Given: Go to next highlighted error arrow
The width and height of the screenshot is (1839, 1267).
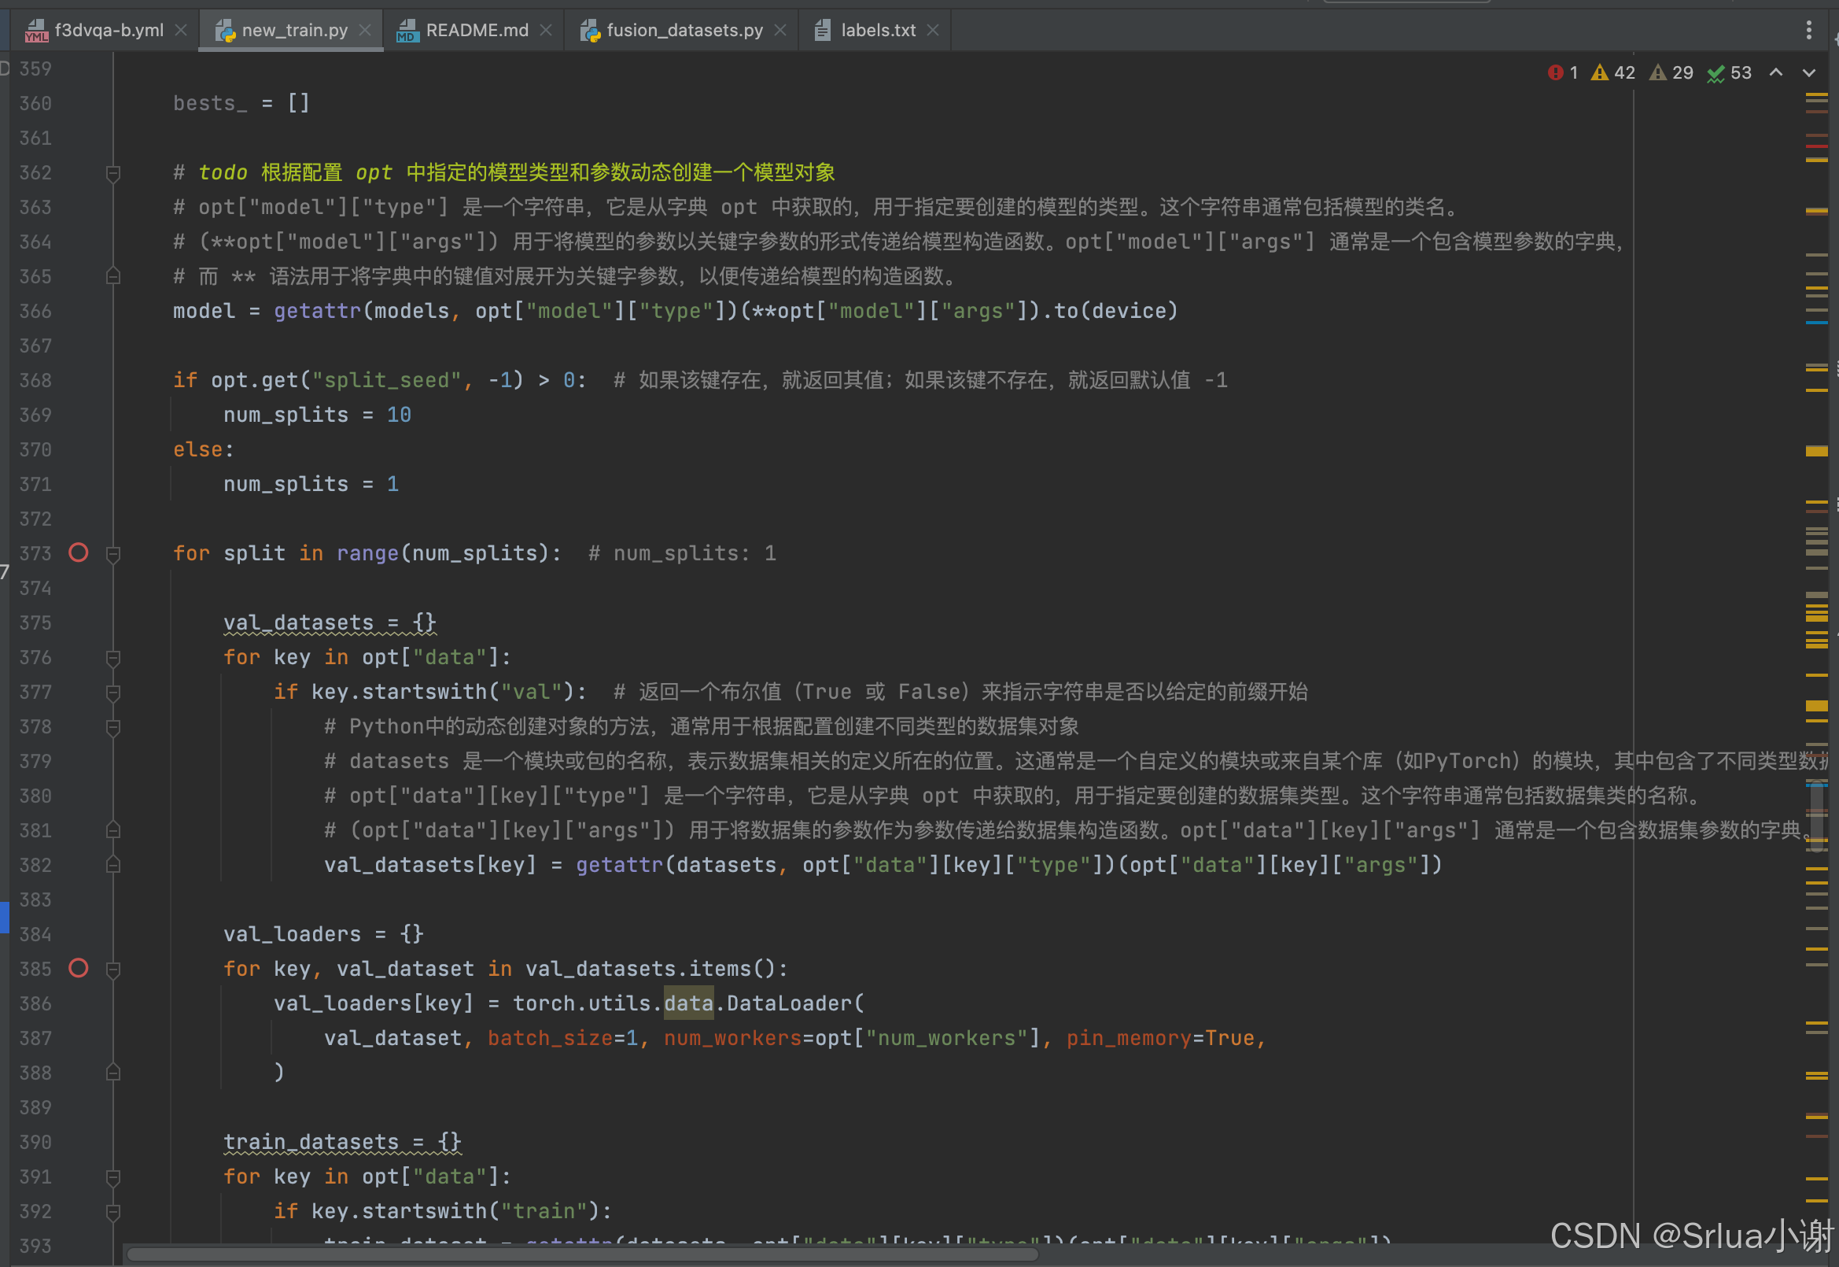Looking at the screenshot, I should coord(1809,73).
